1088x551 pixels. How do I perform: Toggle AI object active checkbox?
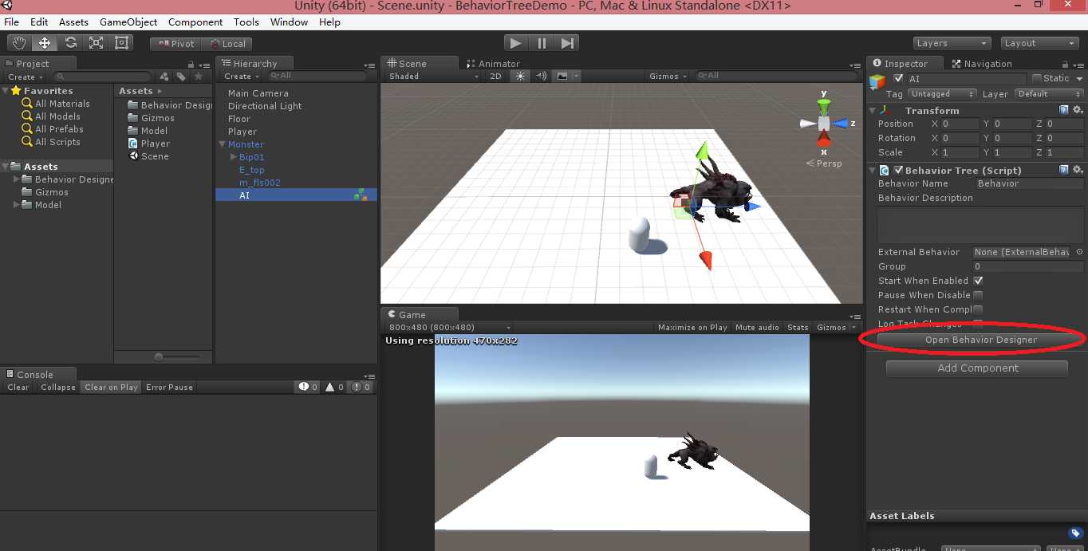[x=898, y=78]
